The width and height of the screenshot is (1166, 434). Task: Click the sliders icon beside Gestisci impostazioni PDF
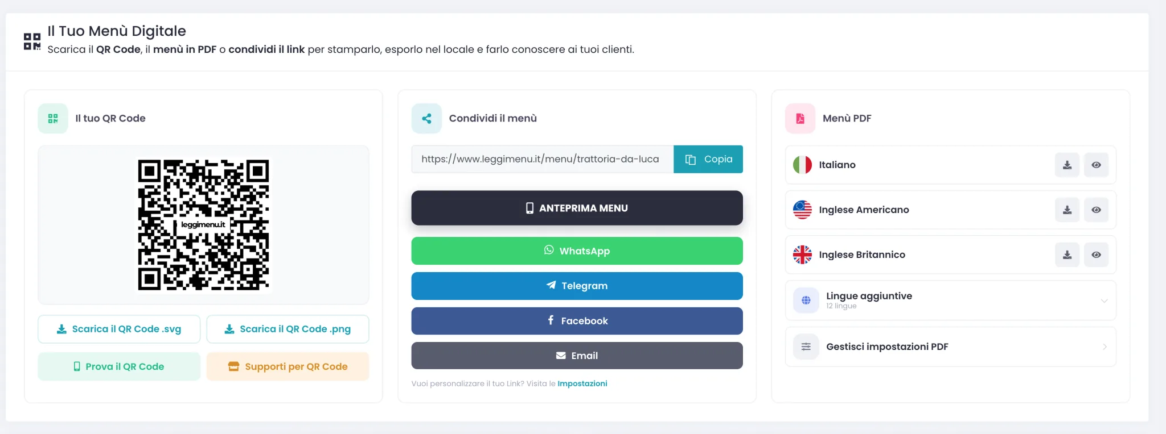[x=806, y=347]
